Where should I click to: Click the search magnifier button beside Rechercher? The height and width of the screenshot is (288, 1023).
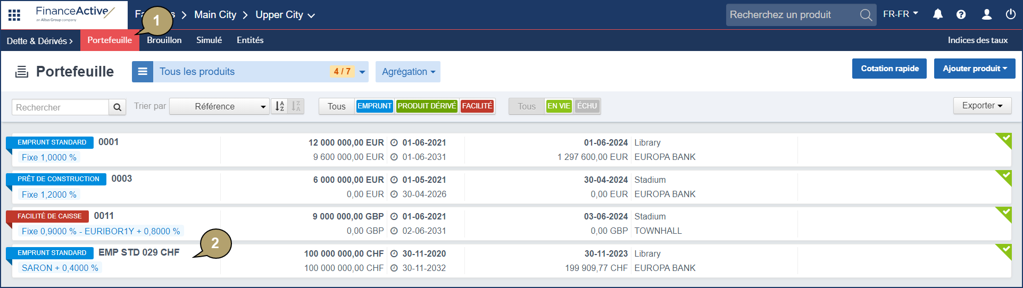click(117, 107)
